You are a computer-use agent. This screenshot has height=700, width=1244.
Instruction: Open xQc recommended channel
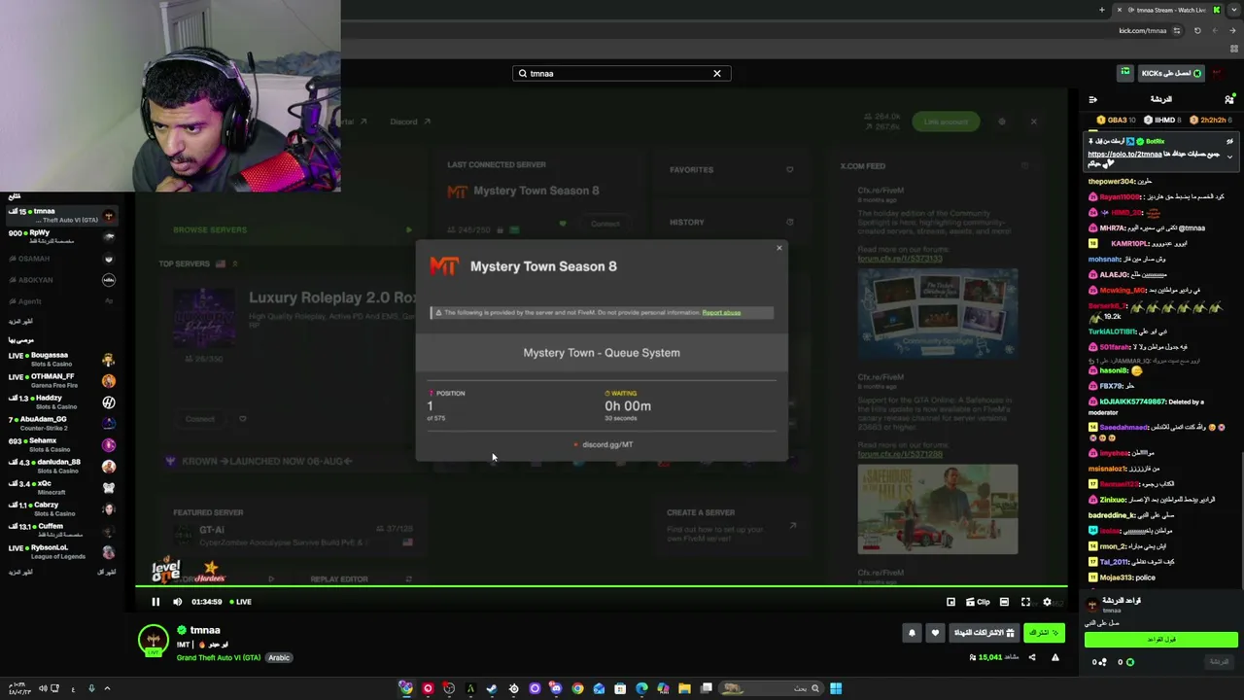tap(60, 488)
